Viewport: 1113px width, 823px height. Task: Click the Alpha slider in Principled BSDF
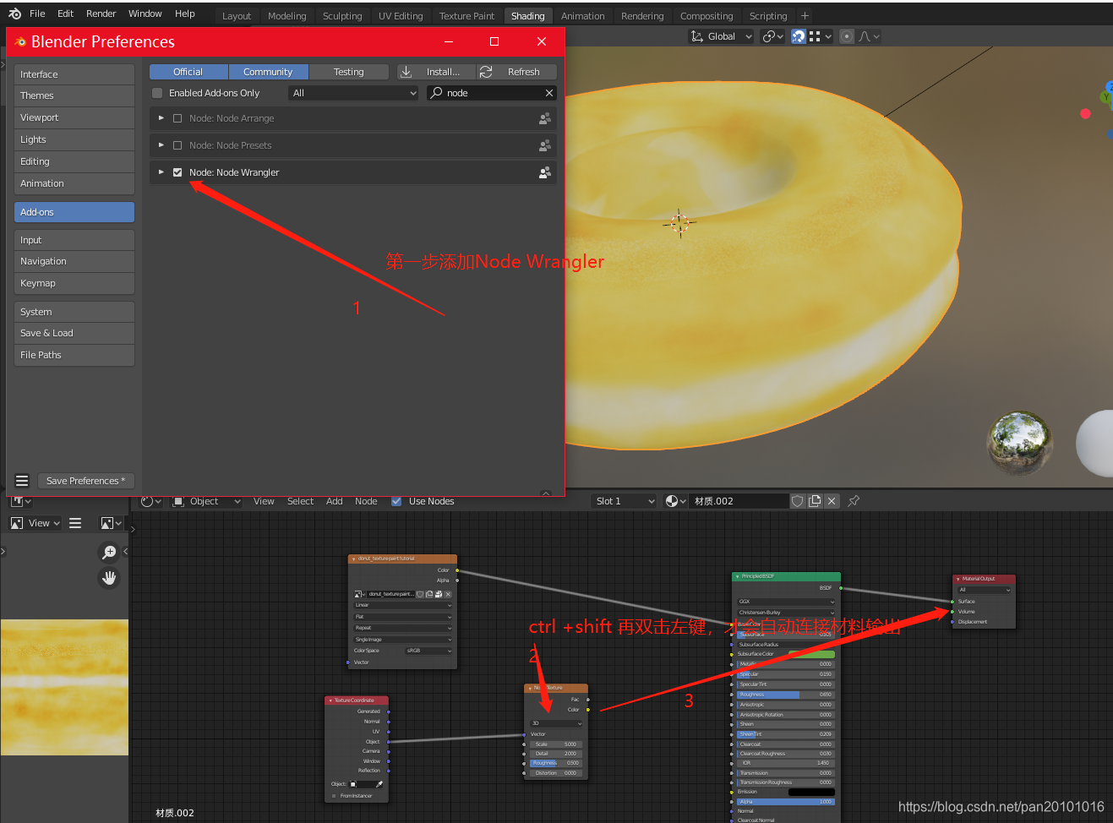pos(785,802)
